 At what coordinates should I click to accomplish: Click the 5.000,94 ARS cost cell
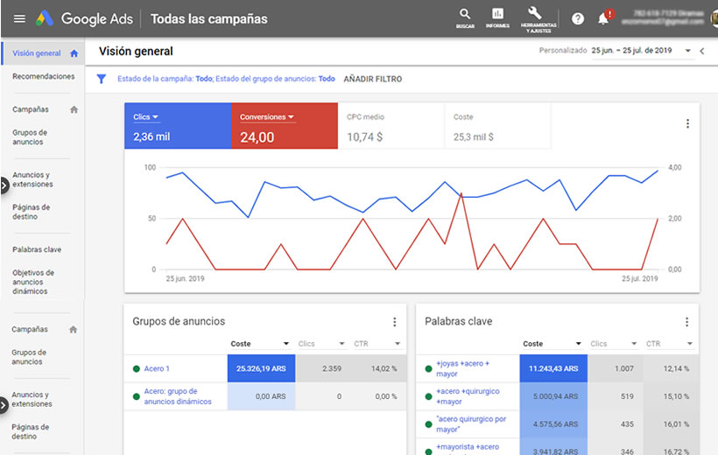pyautogui.click(x=553, y=396)
